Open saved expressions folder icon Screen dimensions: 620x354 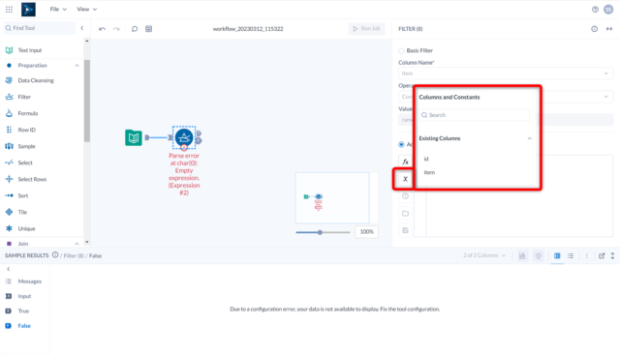coord(405,214)
